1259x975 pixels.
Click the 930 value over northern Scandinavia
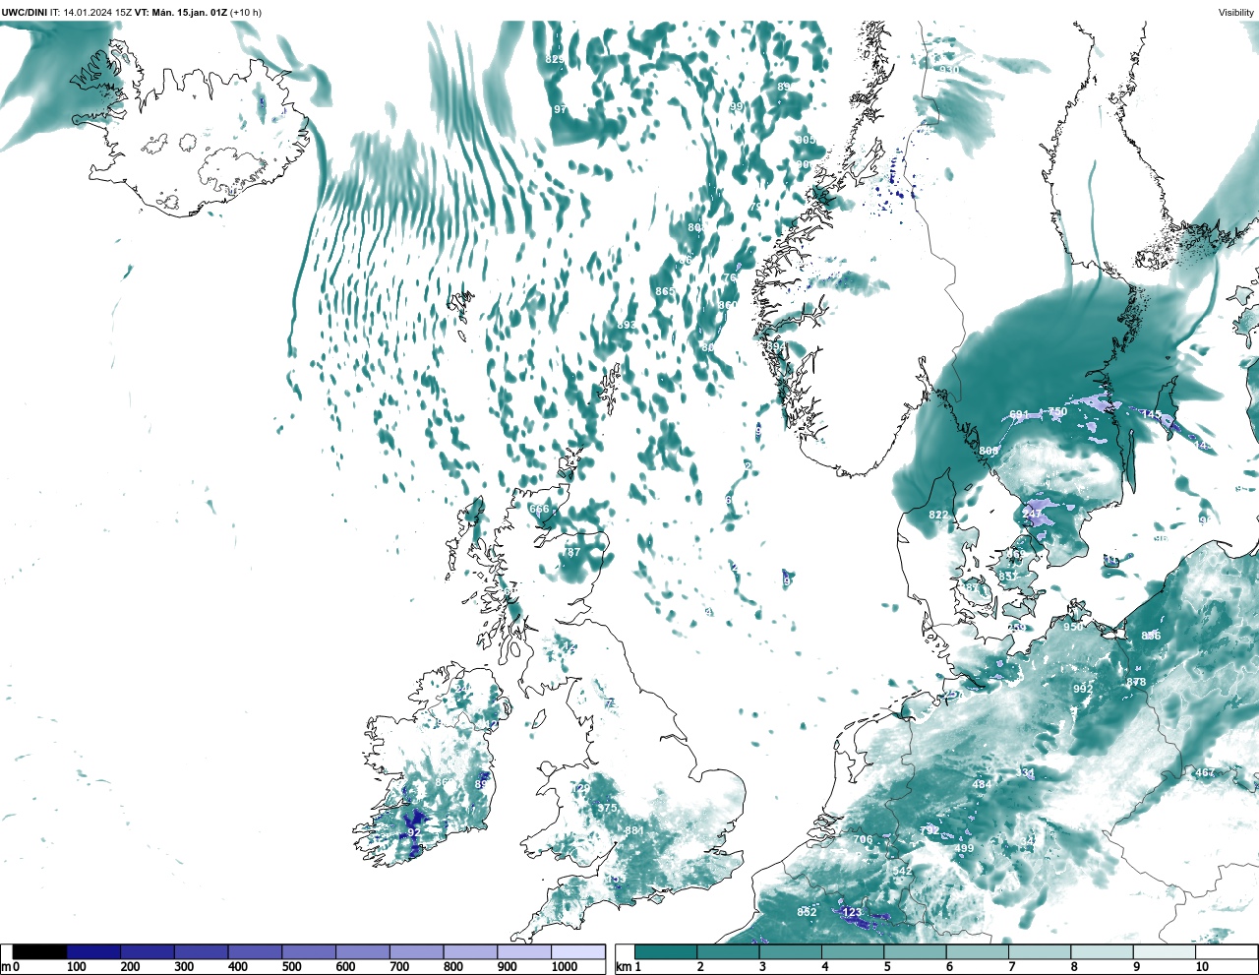[x=948, y=70]
